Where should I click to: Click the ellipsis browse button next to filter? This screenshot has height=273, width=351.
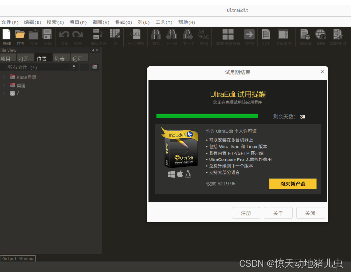pos(84,67)
